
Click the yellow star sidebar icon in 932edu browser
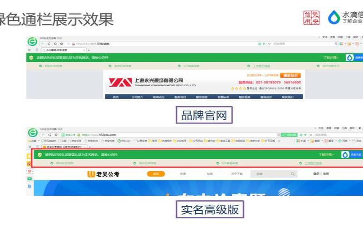29,157
